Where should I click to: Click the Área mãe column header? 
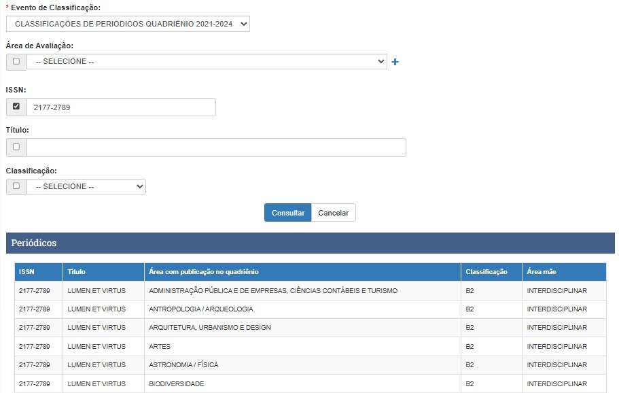click(x=542, y=272)
